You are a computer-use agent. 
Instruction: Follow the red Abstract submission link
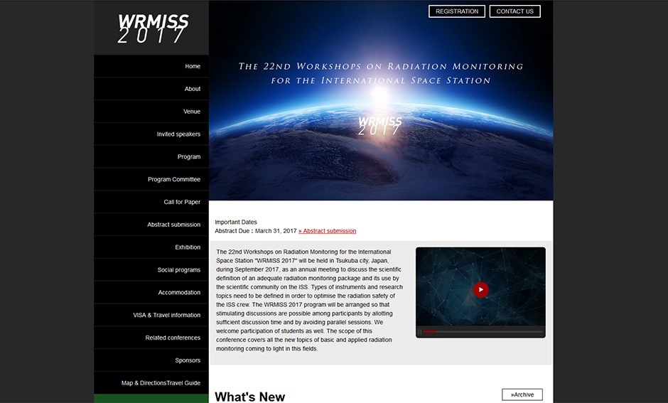(327, 231)
